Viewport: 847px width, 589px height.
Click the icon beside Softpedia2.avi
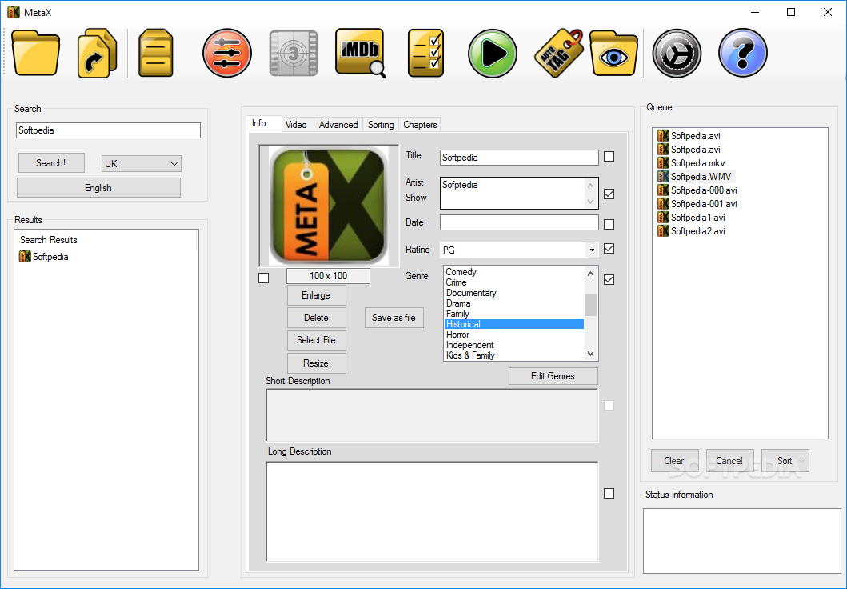[663, 230]
